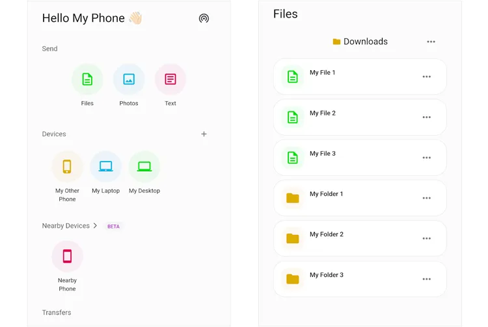
Task: Click the My Folder 1 folder icon
Action: click(x=293, y=198)
